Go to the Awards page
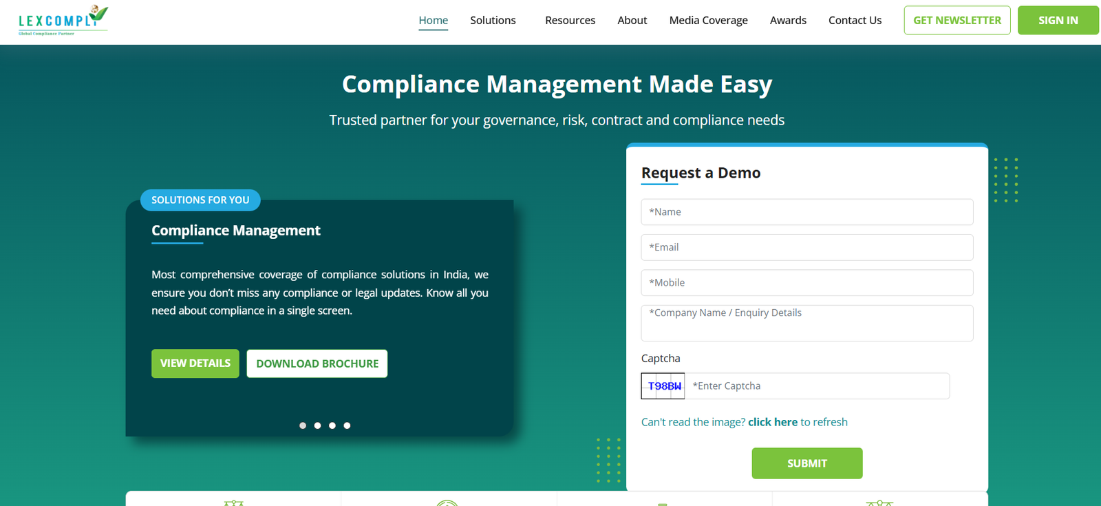This screenshot has height=506, width=1101. (x=788, y=21)
